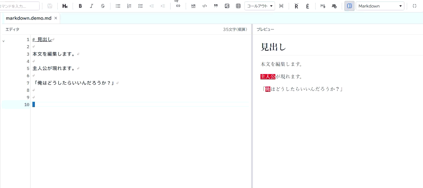
Task: Click line number 10 in gutter
Action: pos(26,105)
